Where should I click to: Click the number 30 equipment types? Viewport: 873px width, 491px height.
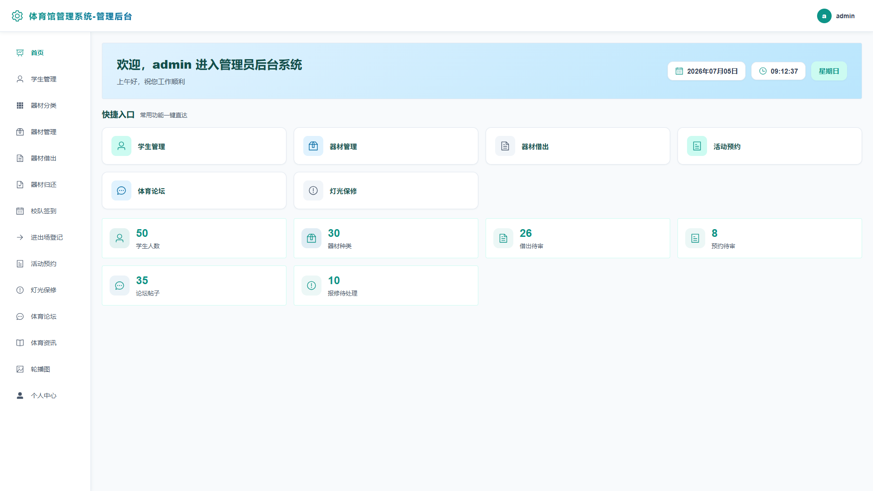pyautogui.click(x=334, y=233)
